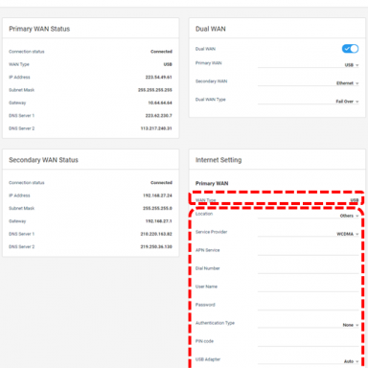Toggle the Dual WAN switch
Viewport: 368px width, 368px height.
pos(350,49)
